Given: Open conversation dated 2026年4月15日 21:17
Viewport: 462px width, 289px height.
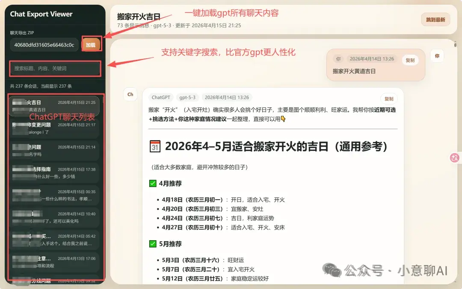Looking at the screenshot, I should pyautogui.click(x=54, y=128).
